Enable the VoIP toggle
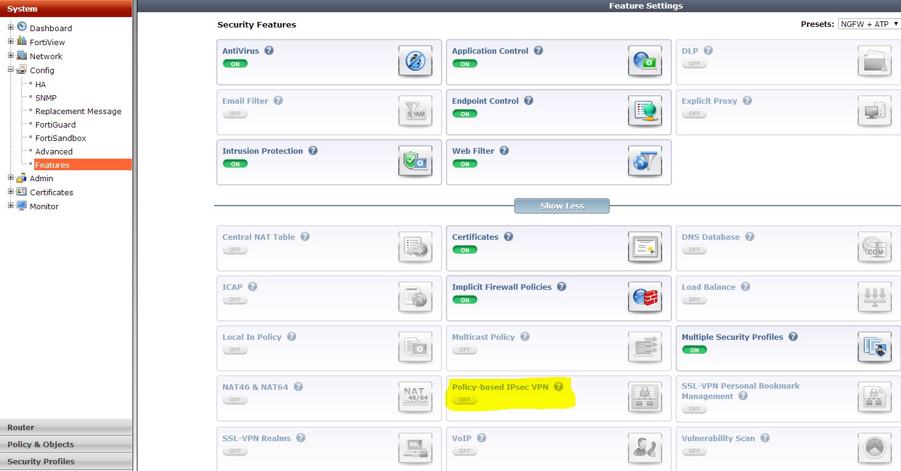901x471 pixels. click(x=465, y=451)
